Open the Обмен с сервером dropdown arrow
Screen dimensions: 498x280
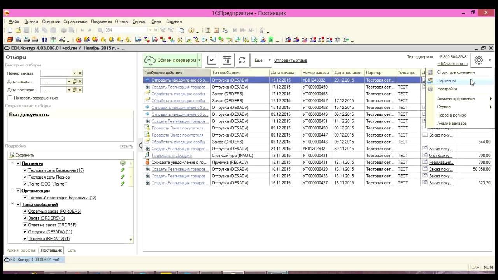[200, 60]
